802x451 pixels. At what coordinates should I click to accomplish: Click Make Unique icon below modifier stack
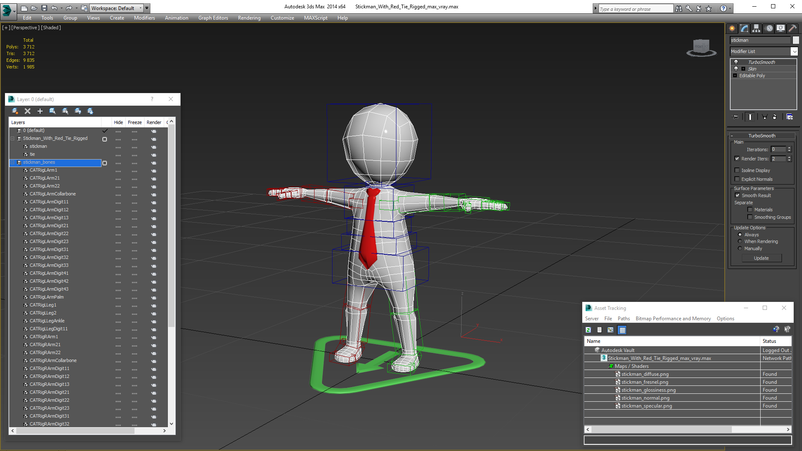(764, 117)
